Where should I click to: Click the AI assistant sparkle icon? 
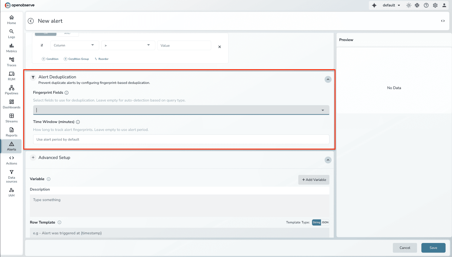[x=374, y=5]
